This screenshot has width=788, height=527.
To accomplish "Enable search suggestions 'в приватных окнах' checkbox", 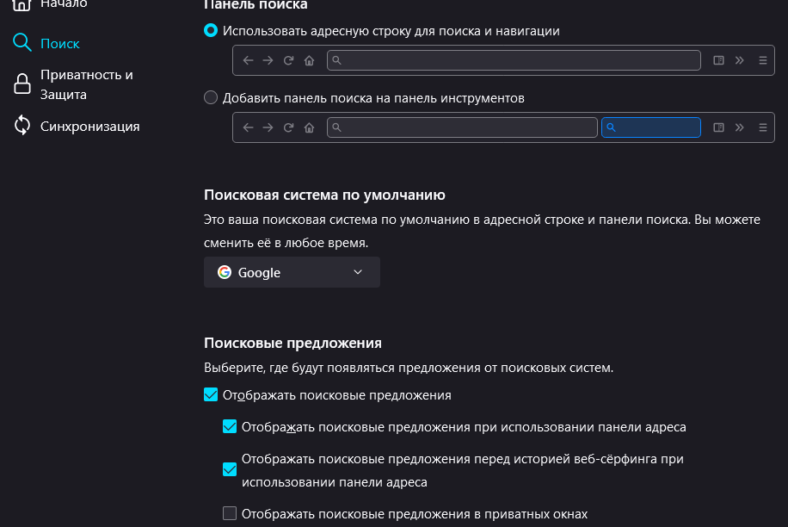I will click(230, 514).
